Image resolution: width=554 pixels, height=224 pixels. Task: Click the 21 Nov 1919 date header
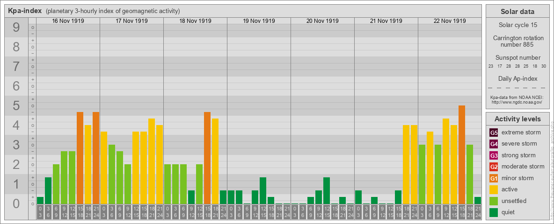[386, 21]
